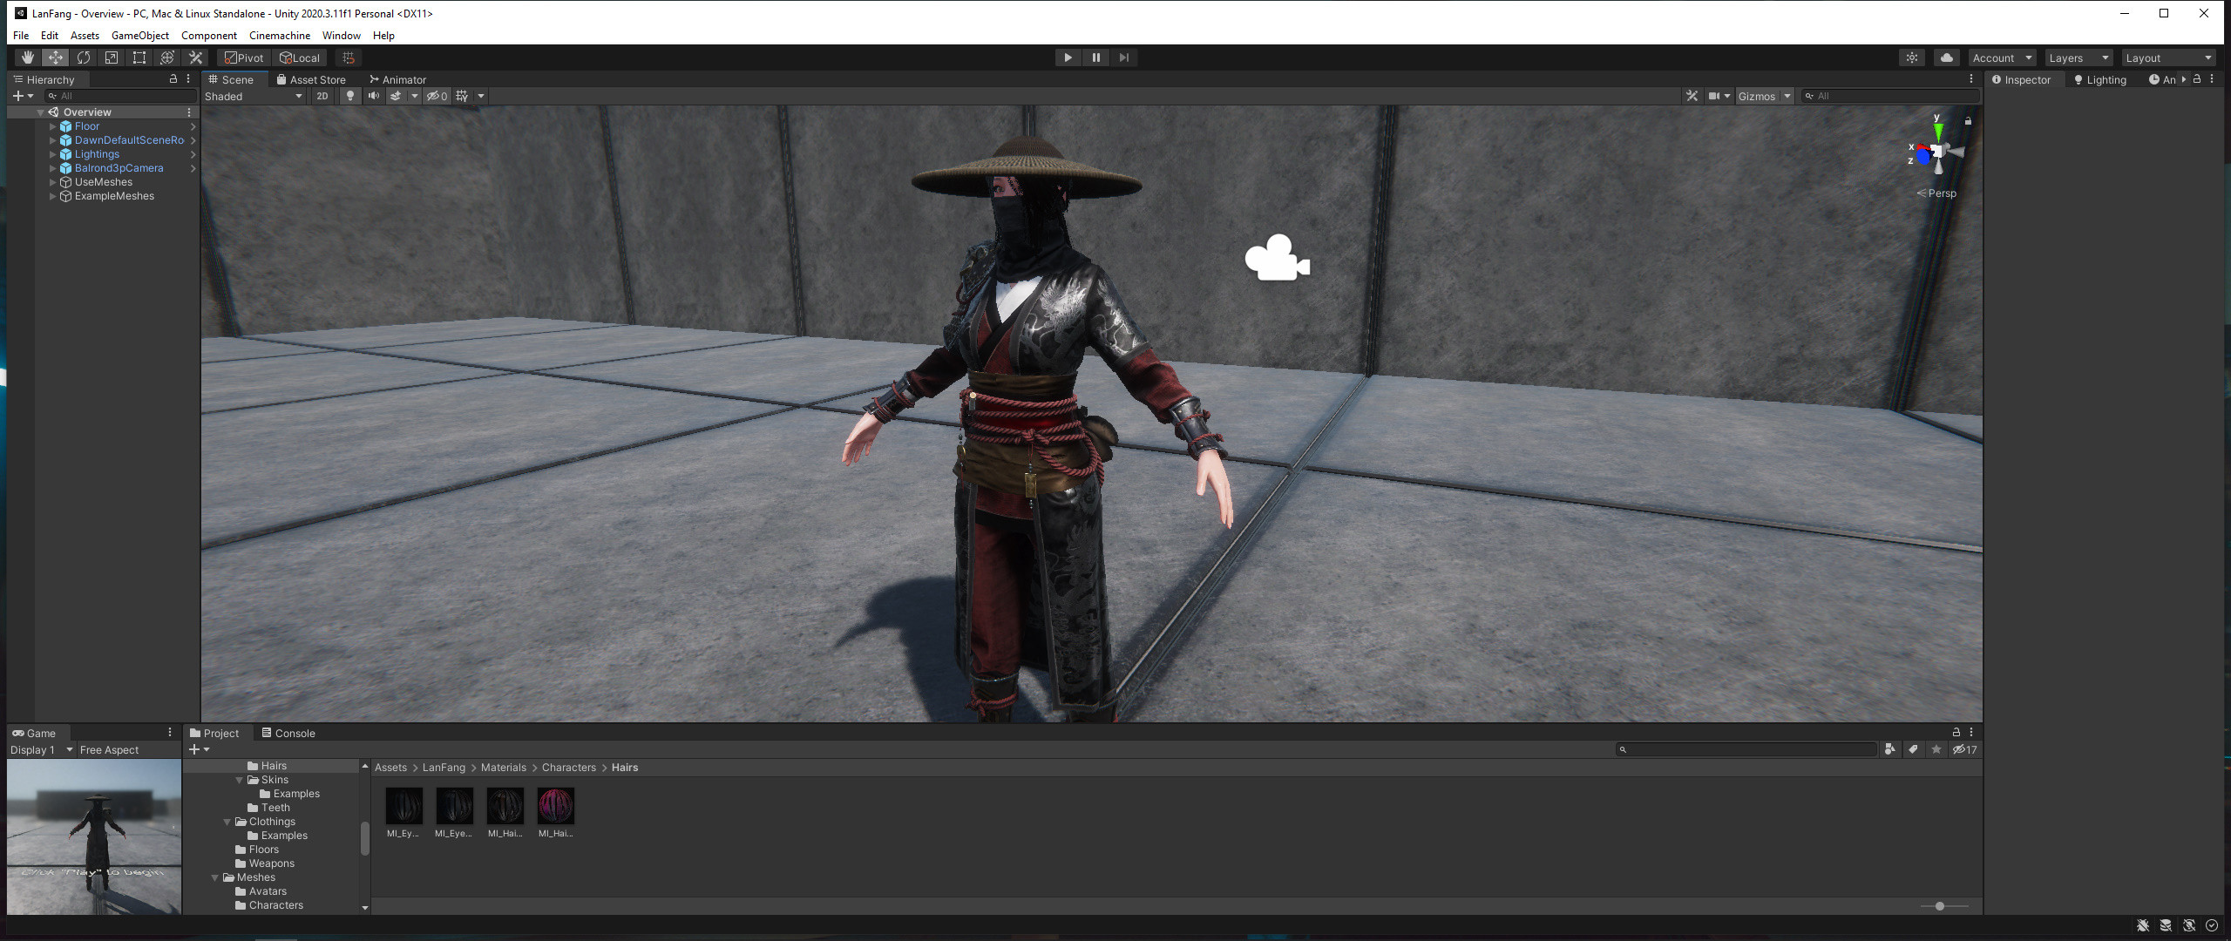Select the Move tool
The width and height of the screenshot is (2231, 941).
56,58
